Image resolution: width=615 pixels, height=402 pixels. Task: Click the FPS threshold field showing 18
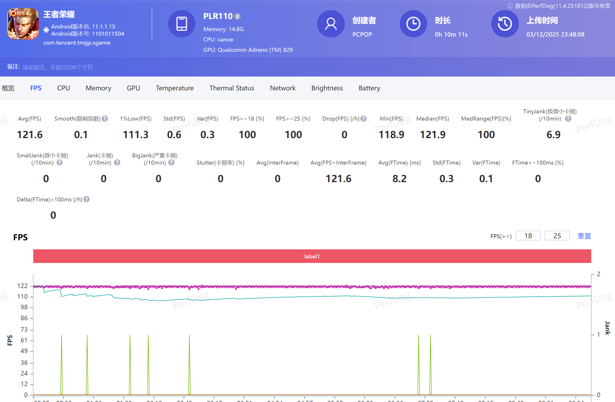pos(528,236)
